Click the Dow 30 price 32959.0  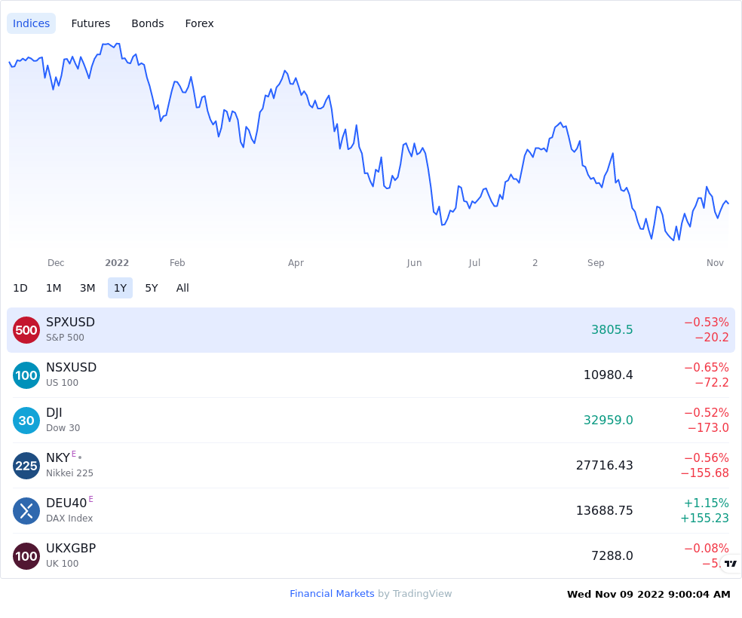click(x=608, y=420)
